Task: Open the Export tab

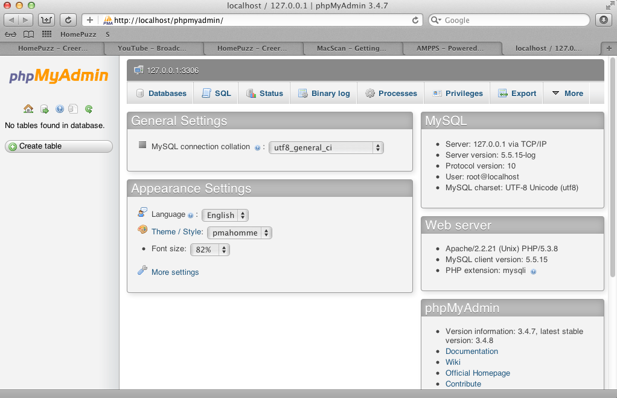Action: click(517, 93)
